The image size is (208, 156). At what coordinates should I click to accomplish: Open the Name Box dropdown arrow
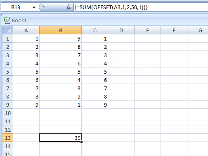[x=34, y=7]
